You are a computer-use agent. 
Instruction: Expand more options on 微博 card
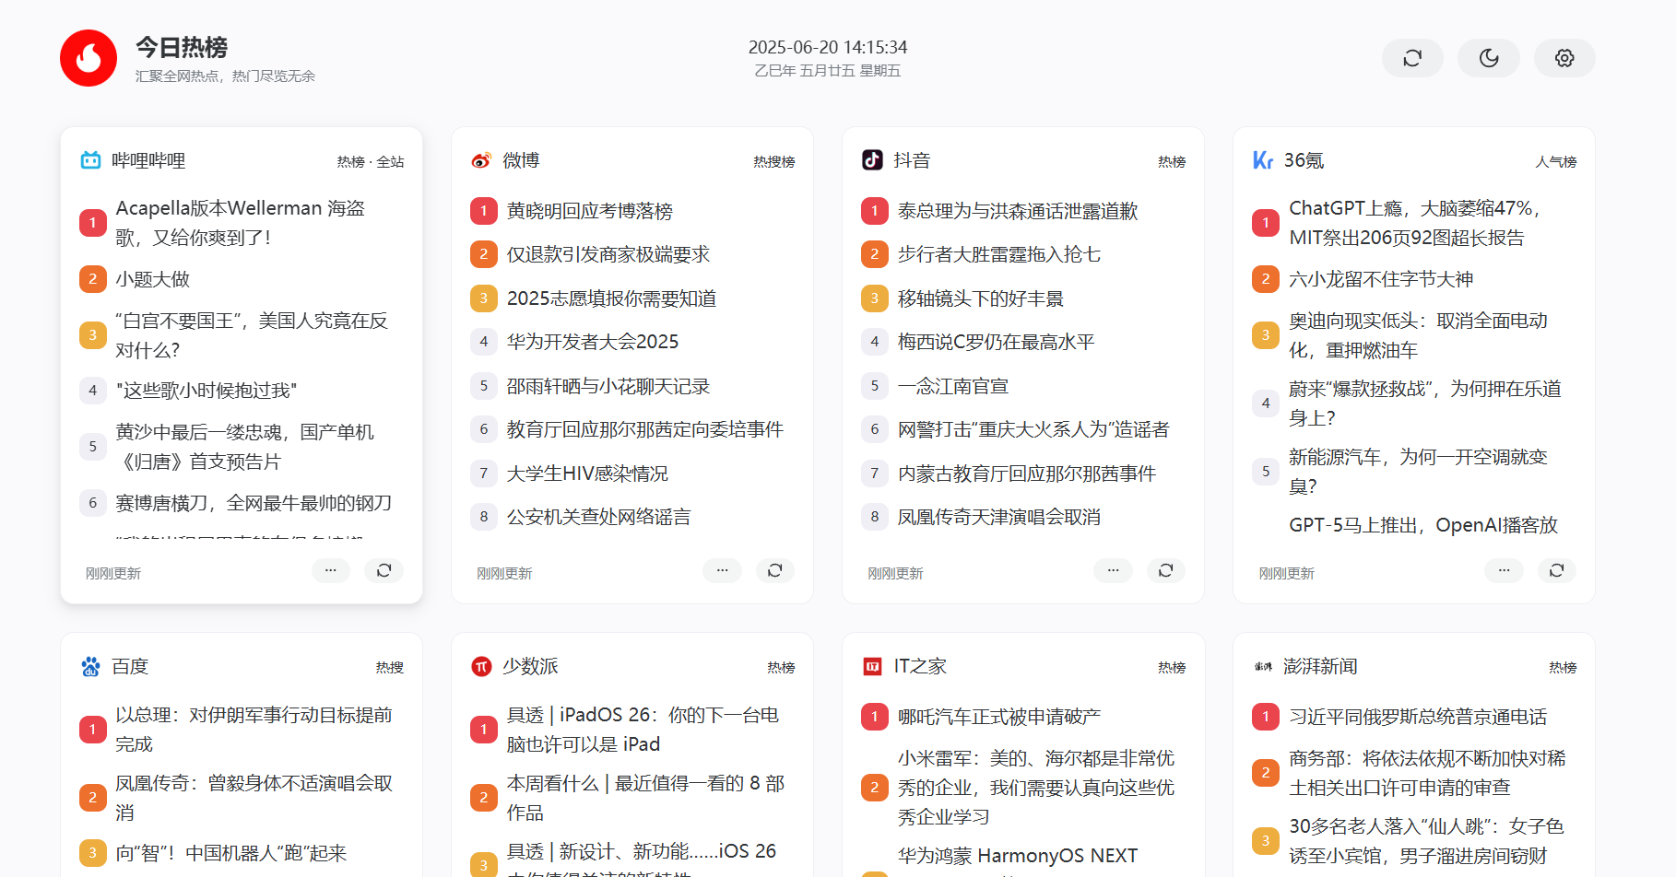pyautogui.click(x=722, y=570)
